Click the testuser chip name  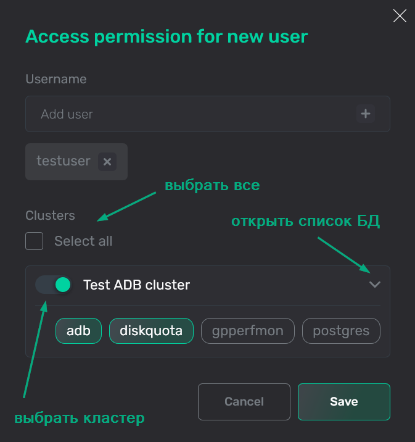[x=64, y=161]
